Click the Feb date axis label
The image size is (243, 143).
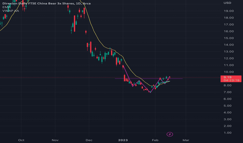pyautogui.click(x=155, y=140)
